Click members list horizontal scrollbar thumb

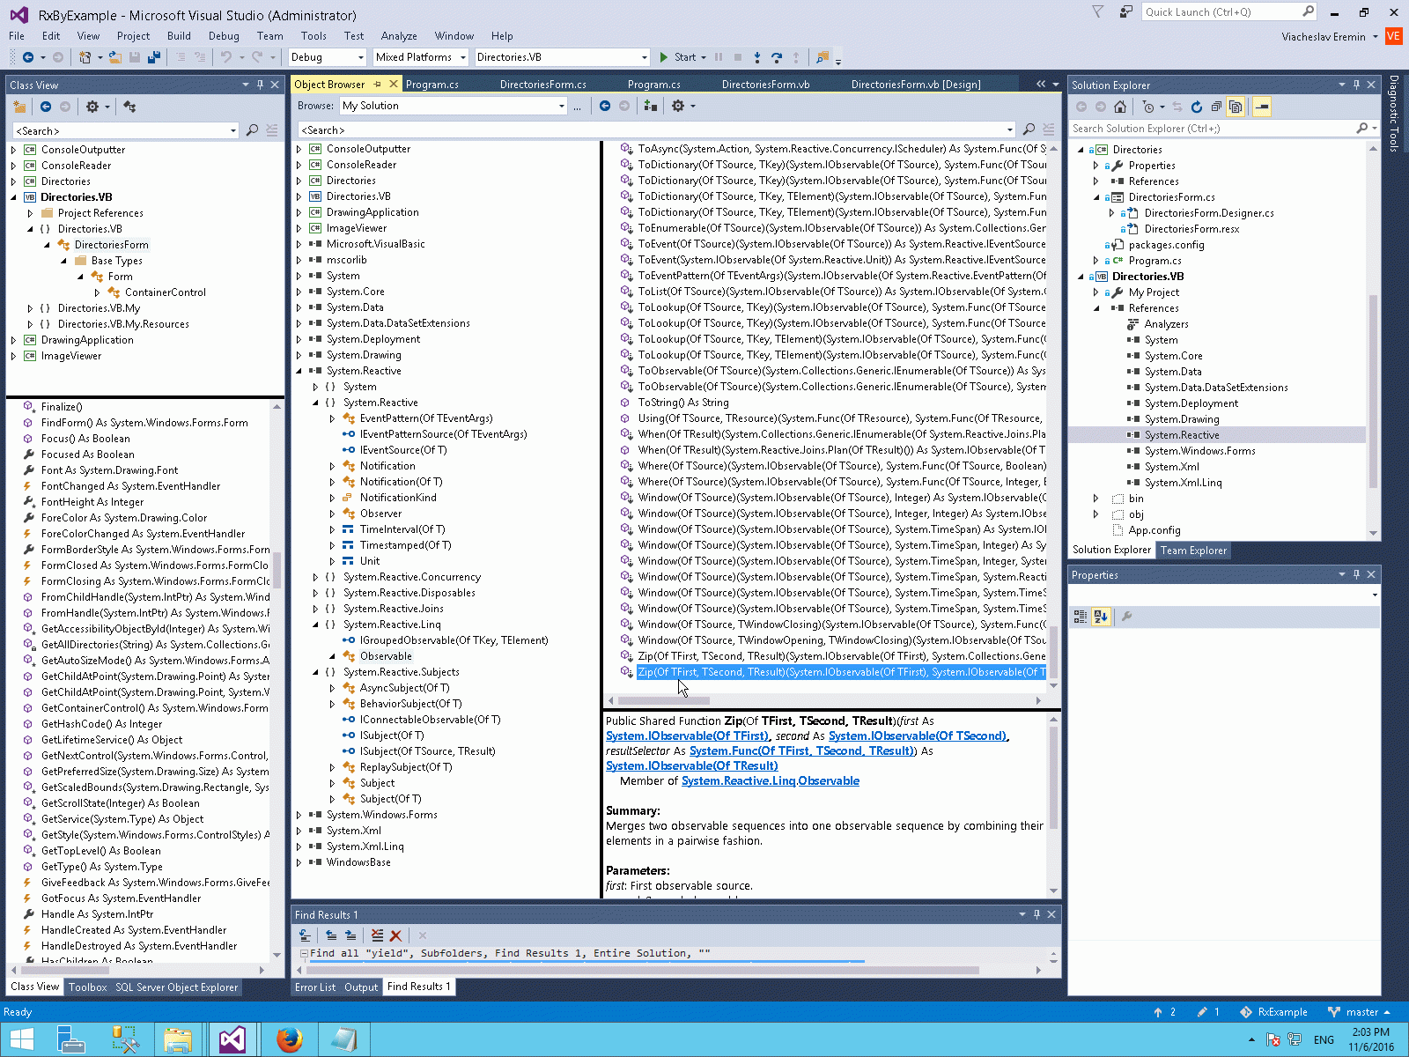click(x=664, y=700)
